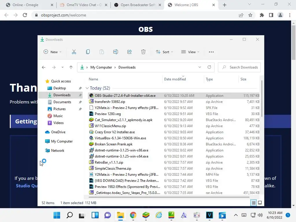Open Music in the navigation pane

pyautogui.click(x=58, y=116)
